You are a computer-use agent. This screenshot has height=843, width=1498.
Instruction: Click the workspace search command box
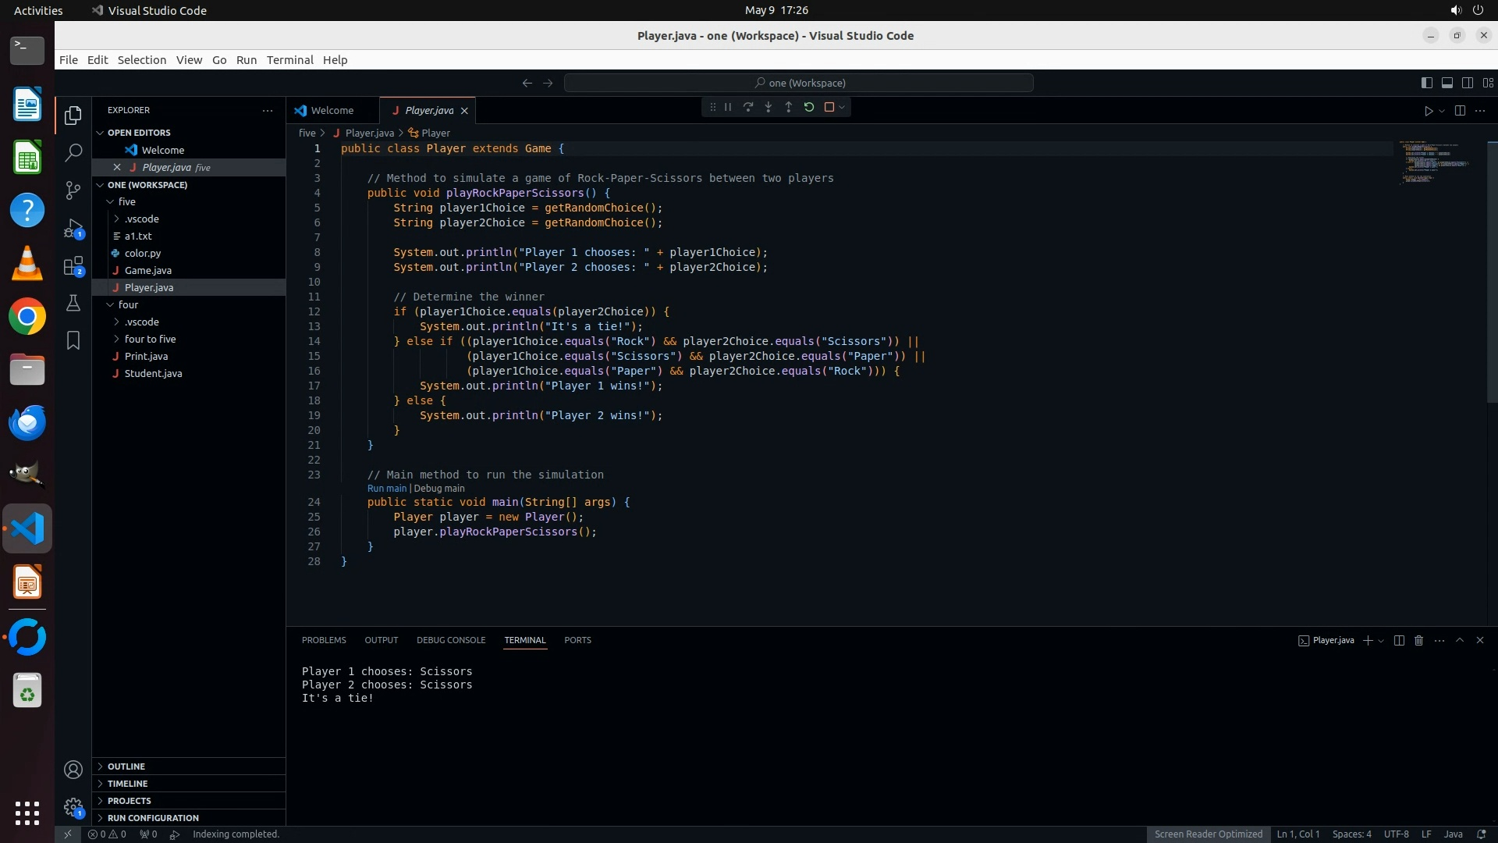(799, 83)
